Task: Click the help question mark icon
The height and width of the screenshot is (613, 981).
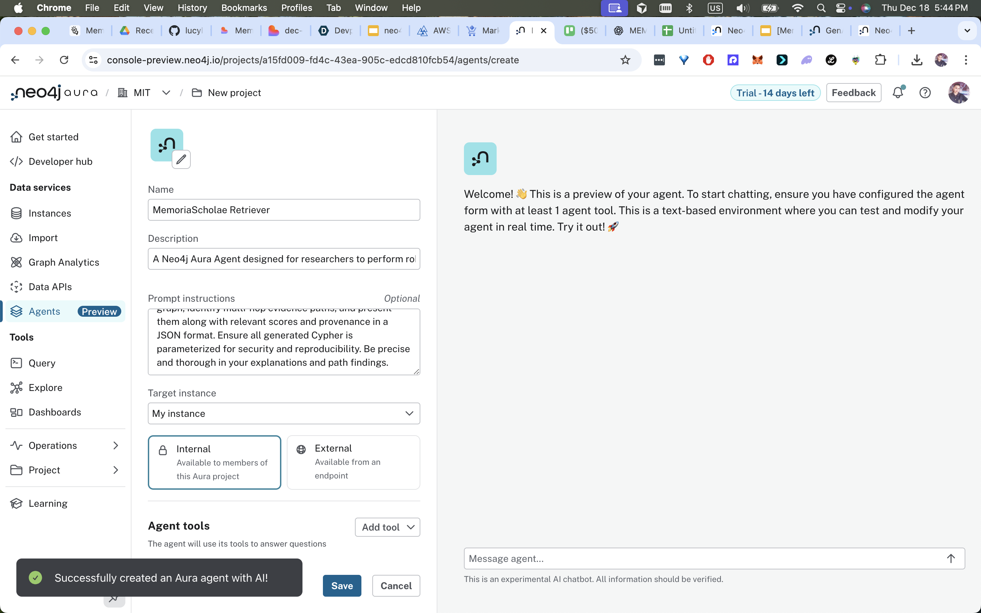Action: click(x=925, y=93)
